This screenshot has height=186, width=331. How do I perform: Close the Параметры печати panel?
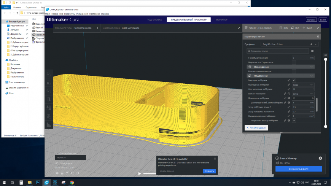tap(318, 37)
